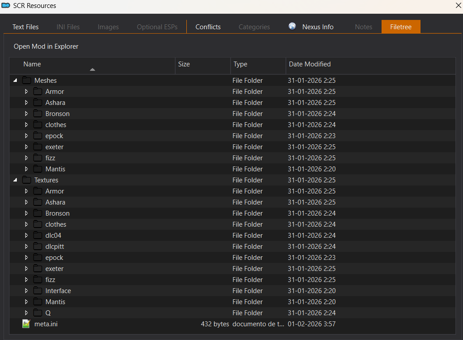The width and height of the screenshot is (463, 340).
Task: Click the Mod Organizer icon in title bar
Action: [6, 6]
